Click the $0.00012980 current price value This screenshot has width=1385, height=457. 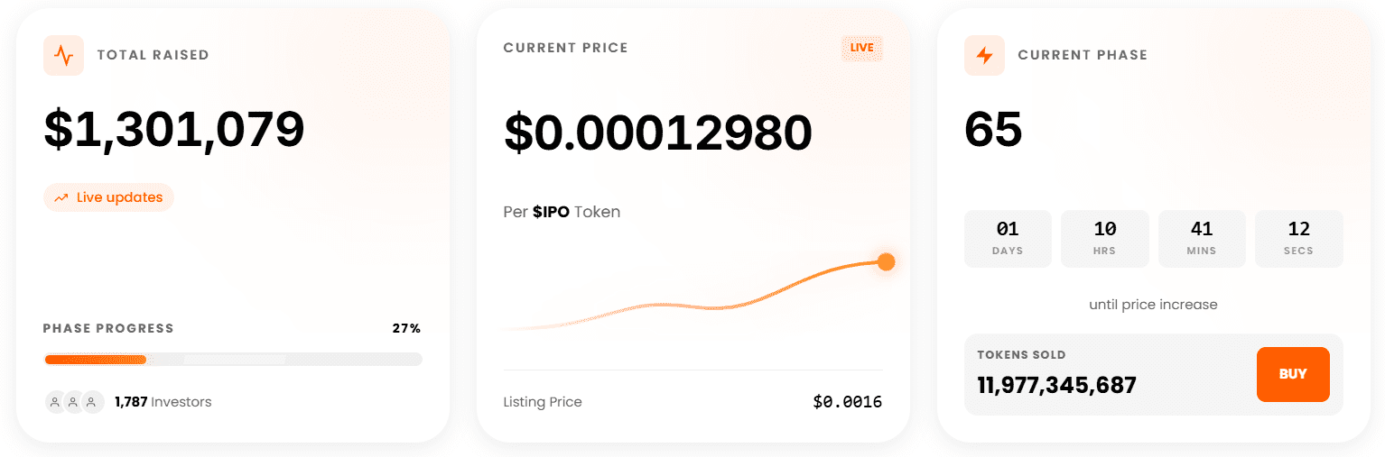click(658, 133)
